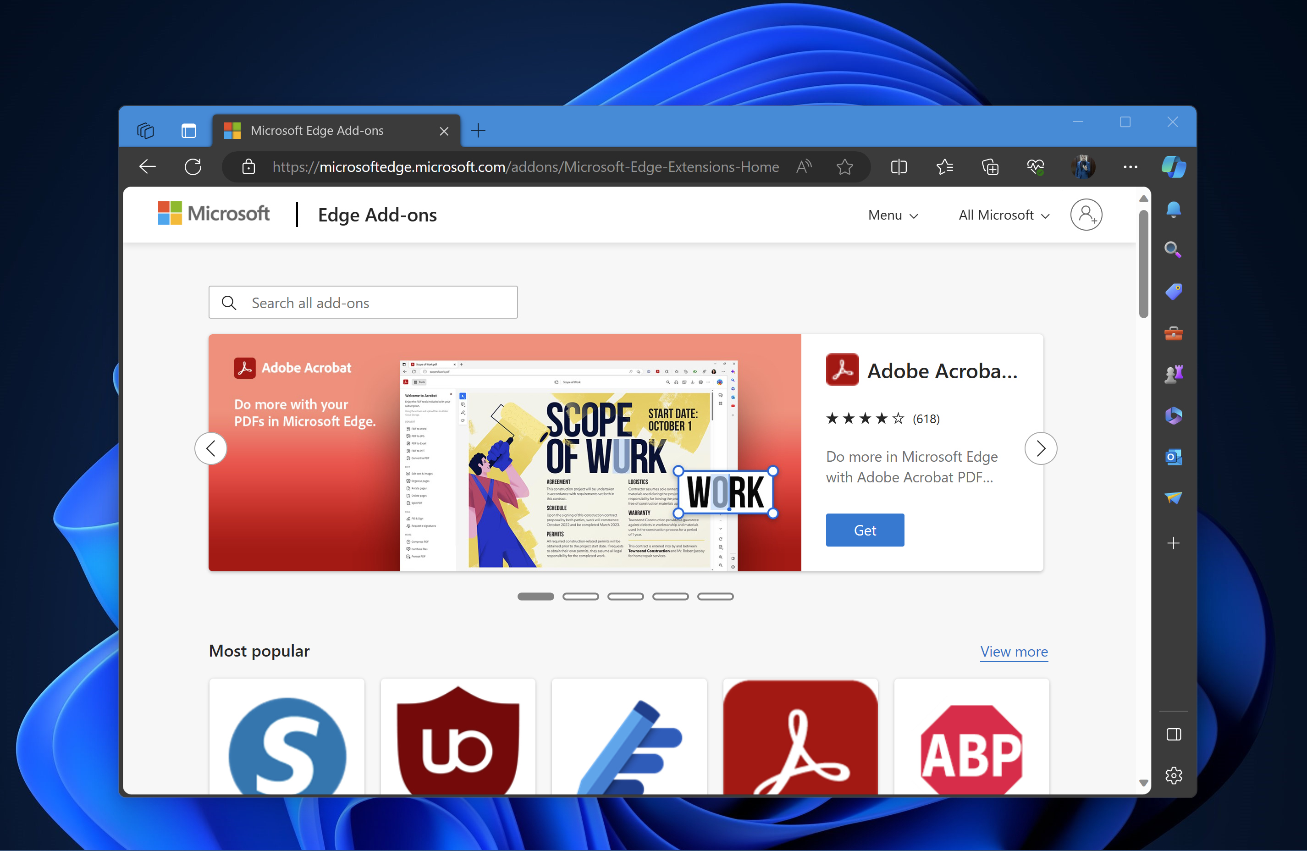Open Adobe Acrobat banner image
This screenshot has width=1307, height=851.
[x=504, y=452]
